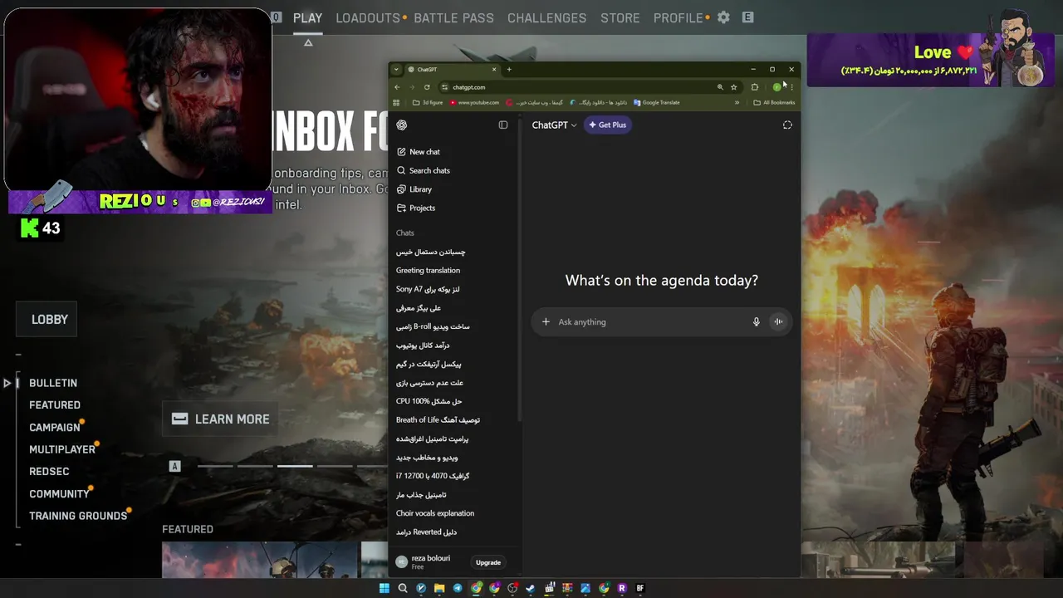Screen dimensions: 1063x598
Task: Open the 3d figure bookmark folder
Action: [428, 103]
